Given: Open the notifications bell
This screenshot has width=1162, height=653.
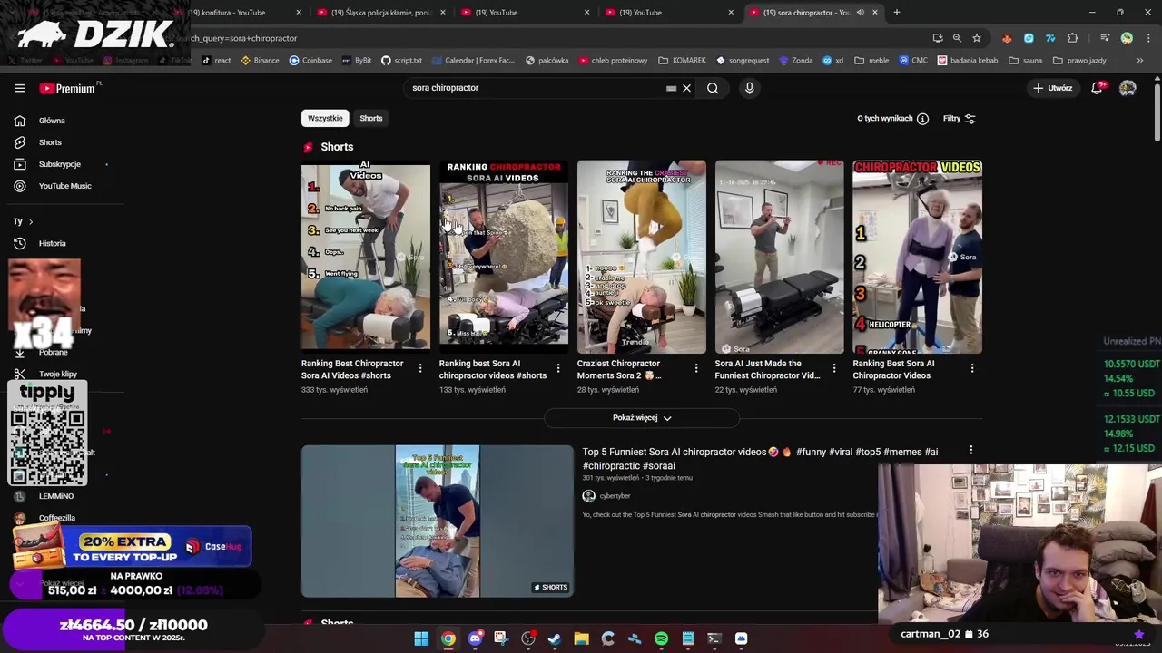Looking at the screenshot, I should (1097, 88).
